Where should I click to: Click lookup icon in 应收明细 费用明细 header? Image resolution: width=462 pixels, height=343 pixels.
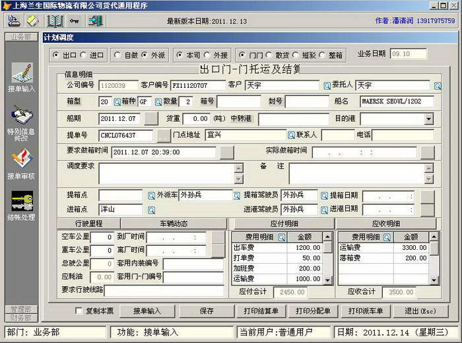387,237
